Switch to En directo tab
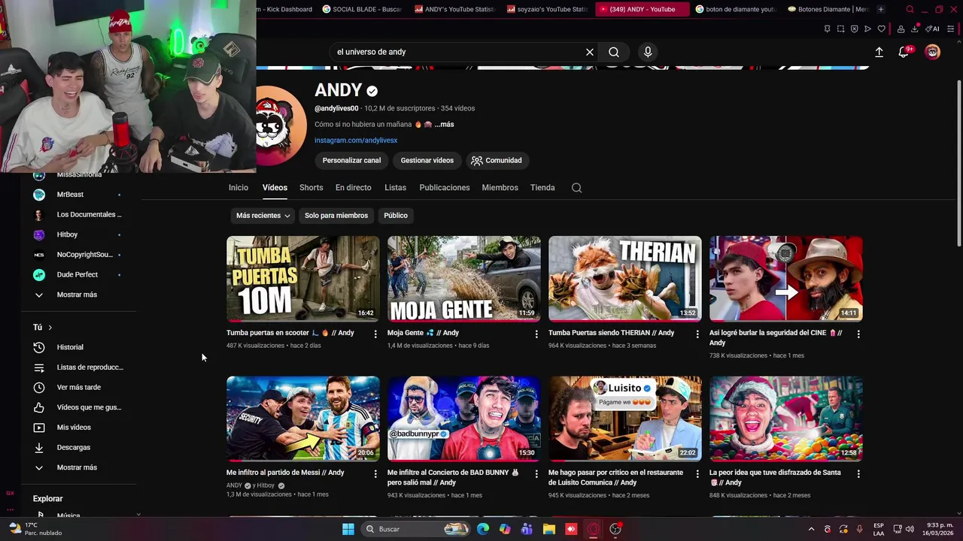The image size is (963, 541). (354, 188)
